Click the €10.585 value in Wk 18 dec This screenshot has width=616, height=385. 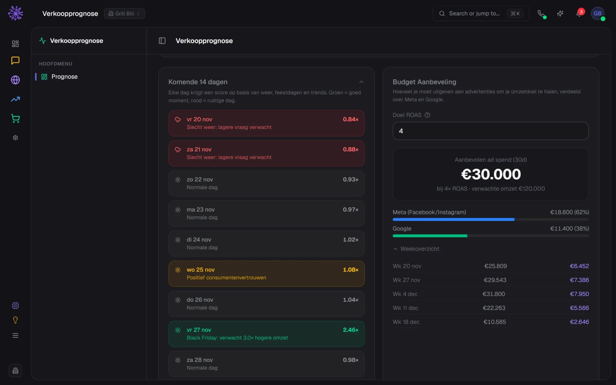[x=494, y=322]
